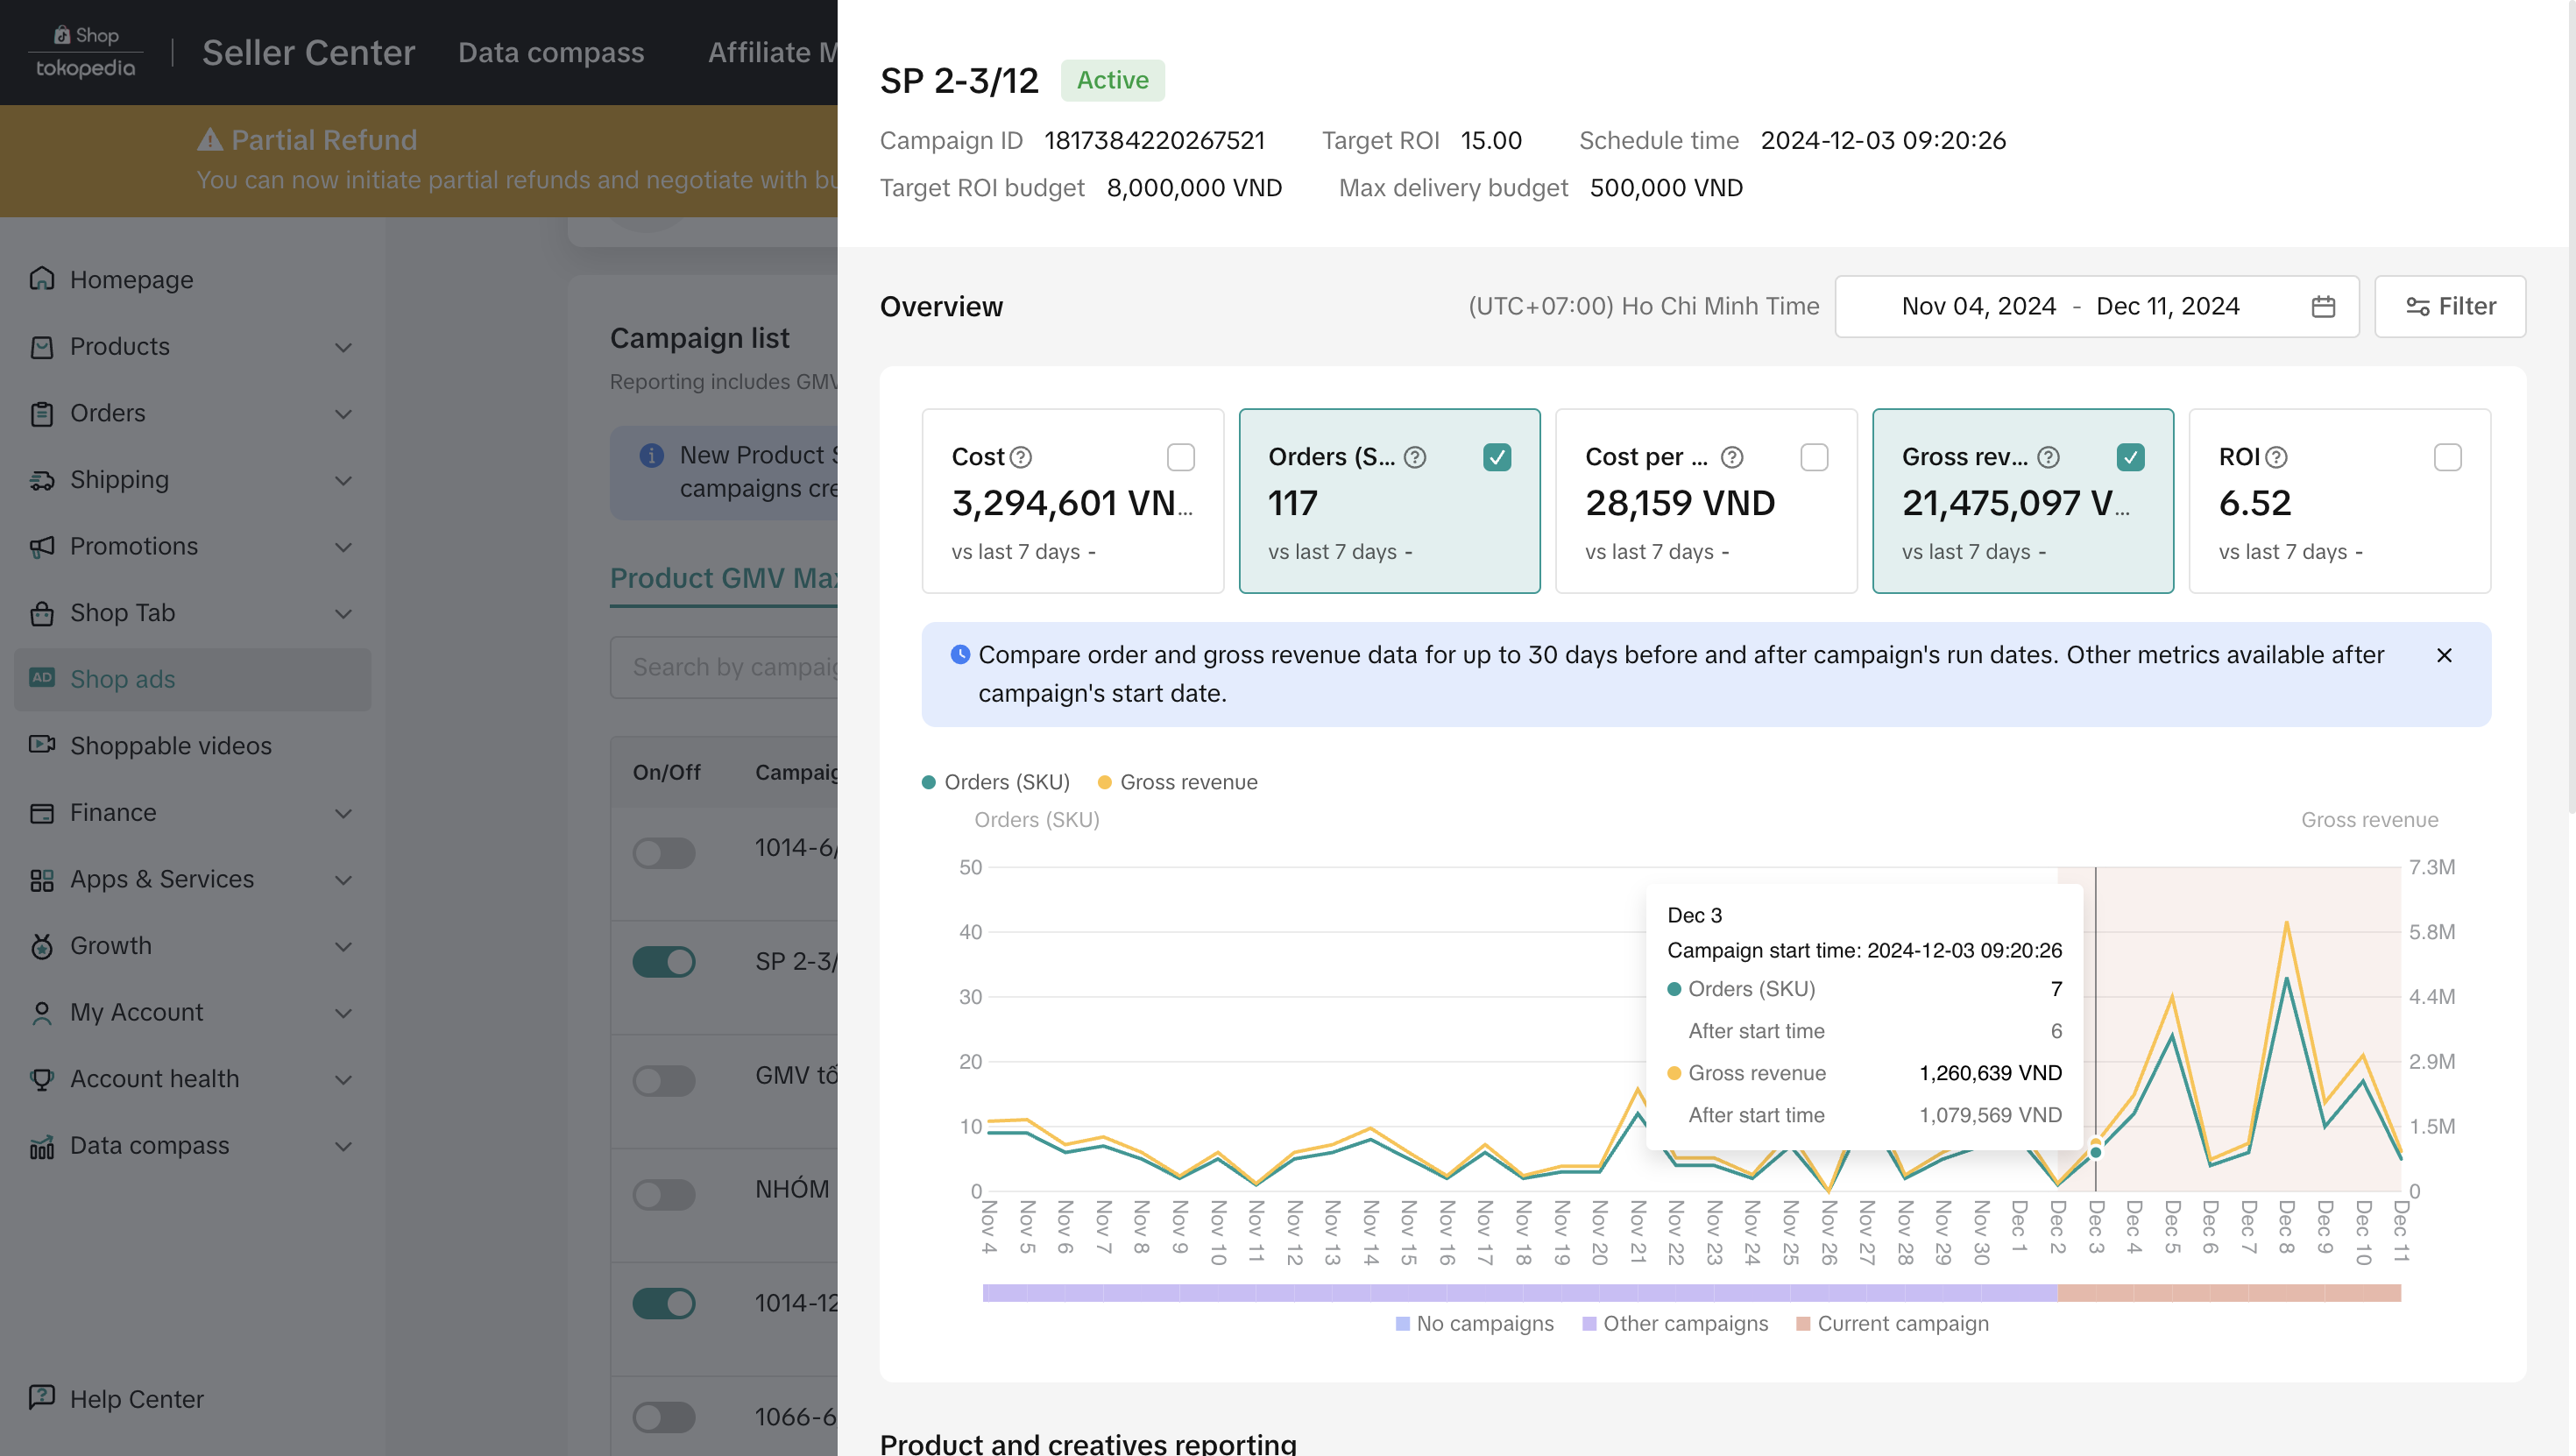This screenshot has width=2576, height=1456.
Task: Click the calendar icon in date range
Action: 2323,306
